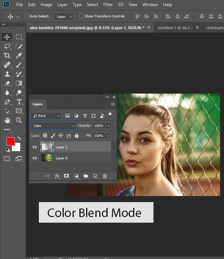Select the Brush tool
The width and height of the screenshot is (224, 259).
[19, 65]
